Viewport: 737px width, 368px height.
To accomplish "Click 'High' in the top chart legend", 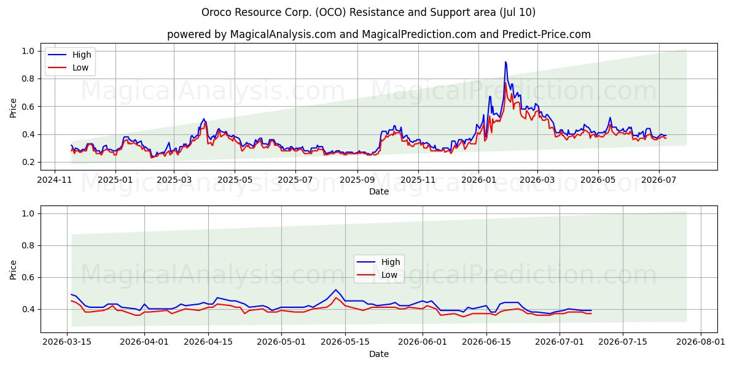I will 82,55.
